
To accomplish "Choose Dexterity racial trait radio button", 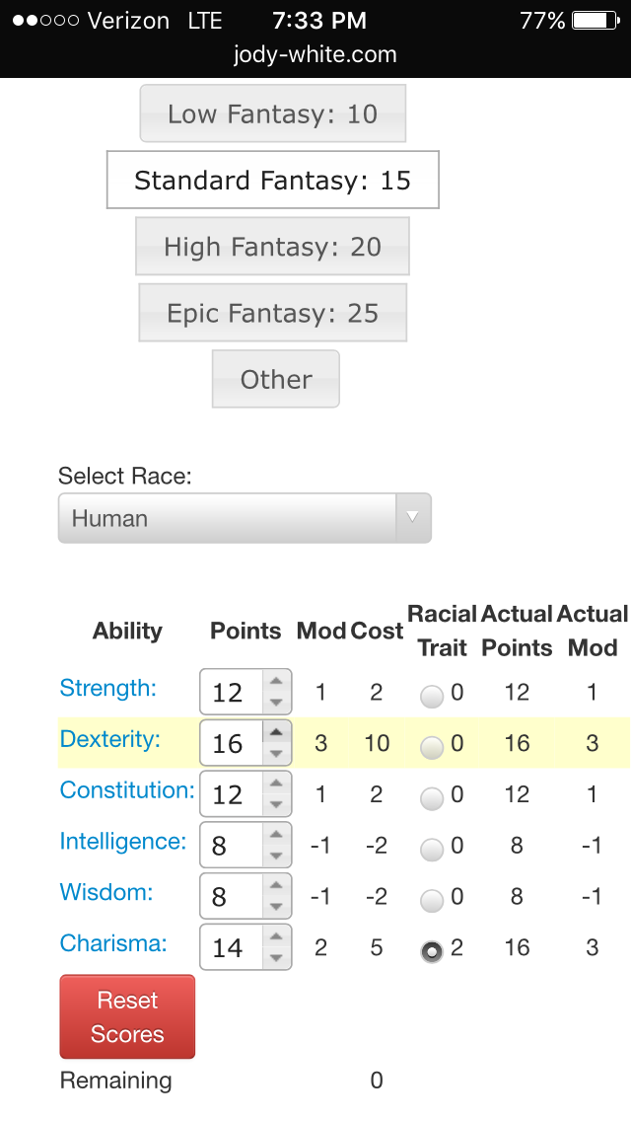I will 432,748.
